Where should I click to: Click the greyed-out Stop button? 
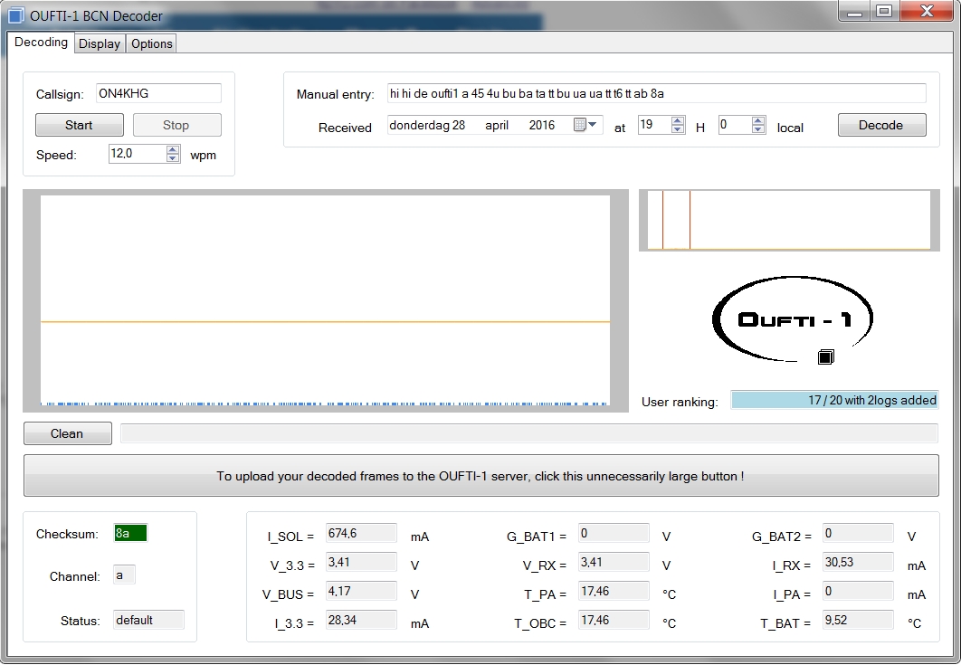click(176, 125)
